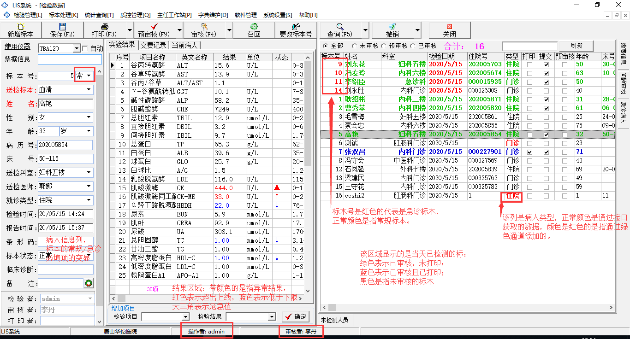Save with the 保存(F2) toolbar button
This screenshot has height=339, width=630.
(62, 30)
